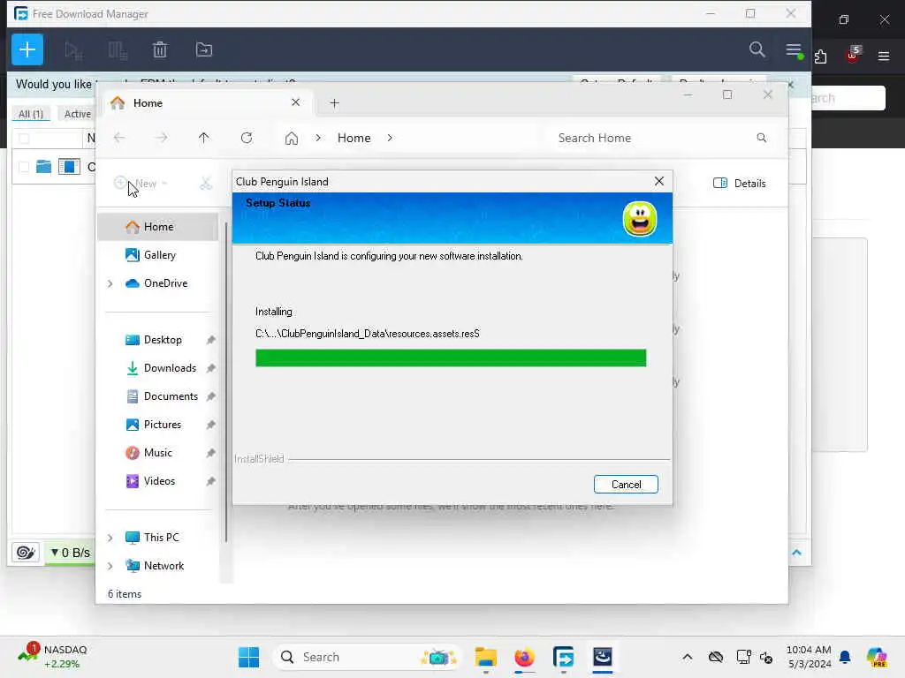Open a new File Explorer tab
The image size is (905, 678).
pos(334,103)
